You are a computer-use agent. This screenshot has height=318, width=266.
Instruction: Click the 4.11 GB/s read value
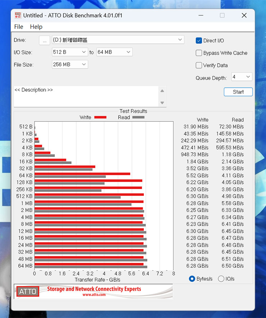pyautogui.click(x=233, y=175)
